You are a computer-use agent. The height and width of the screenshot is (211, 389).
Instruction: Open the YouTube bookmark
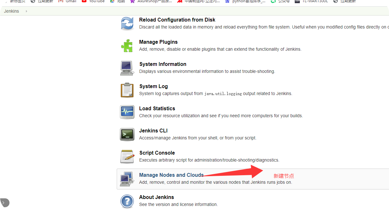click(93, 1)
